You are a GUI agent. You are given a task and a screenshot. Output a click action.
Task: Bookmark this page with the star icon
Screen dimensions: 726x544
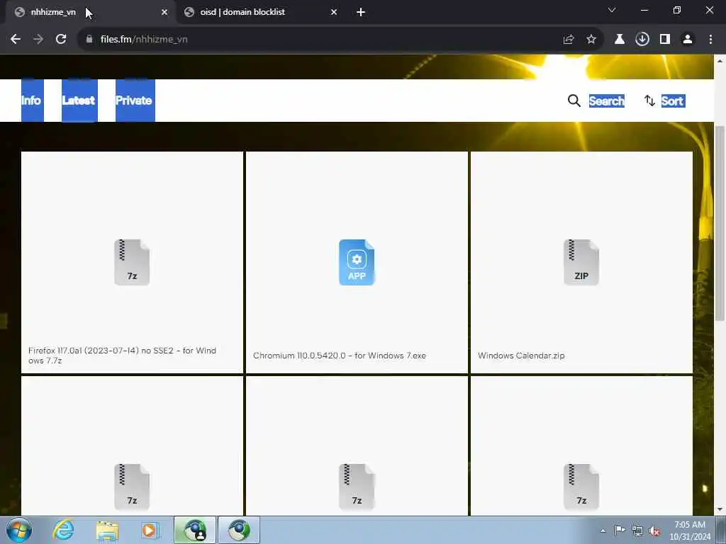tap(591, 40)
